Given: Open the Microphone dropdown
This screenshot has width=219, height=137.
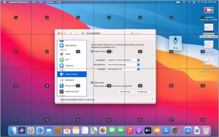Looking at the screenshot, I should tap(123, 65).
